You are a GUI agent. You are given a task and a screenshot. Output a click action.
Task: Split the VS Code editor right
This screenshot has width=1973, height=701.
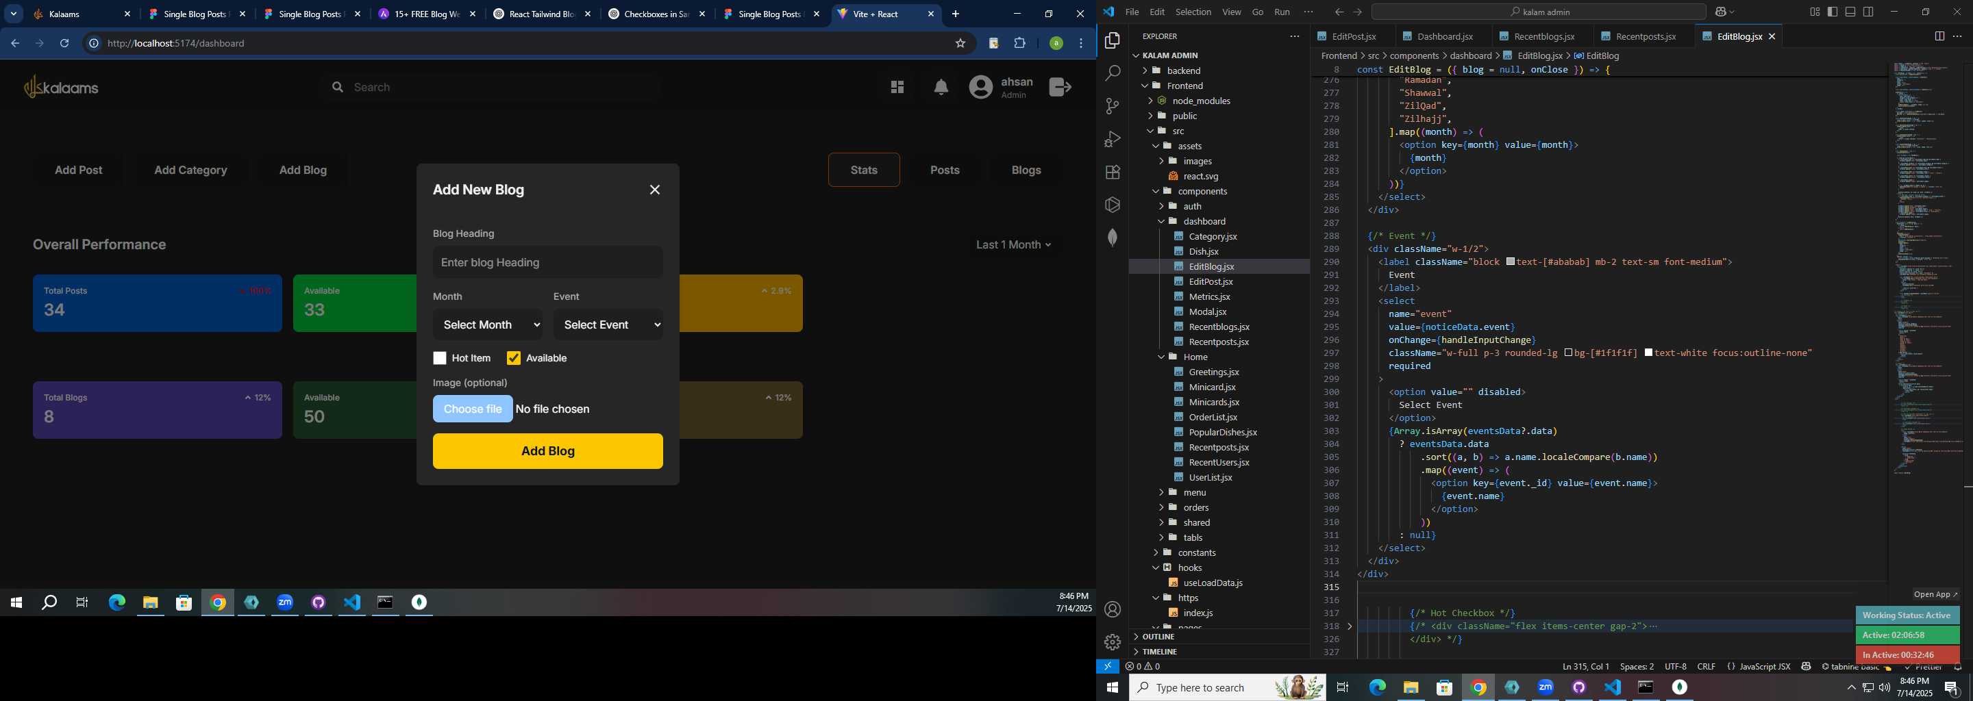[1939, 36]
